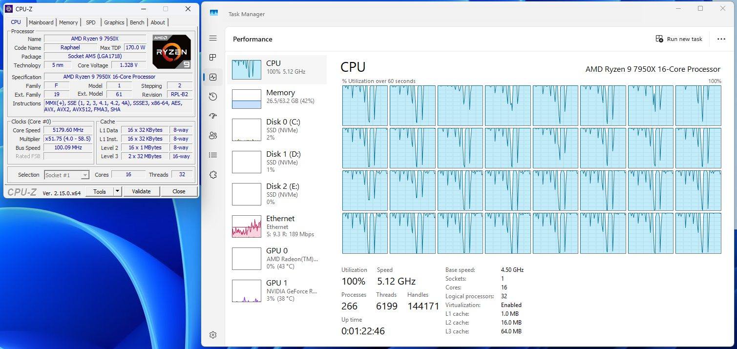
Task: Open Task Manager Settings gear icon
Action: click(x=212, y=335)
